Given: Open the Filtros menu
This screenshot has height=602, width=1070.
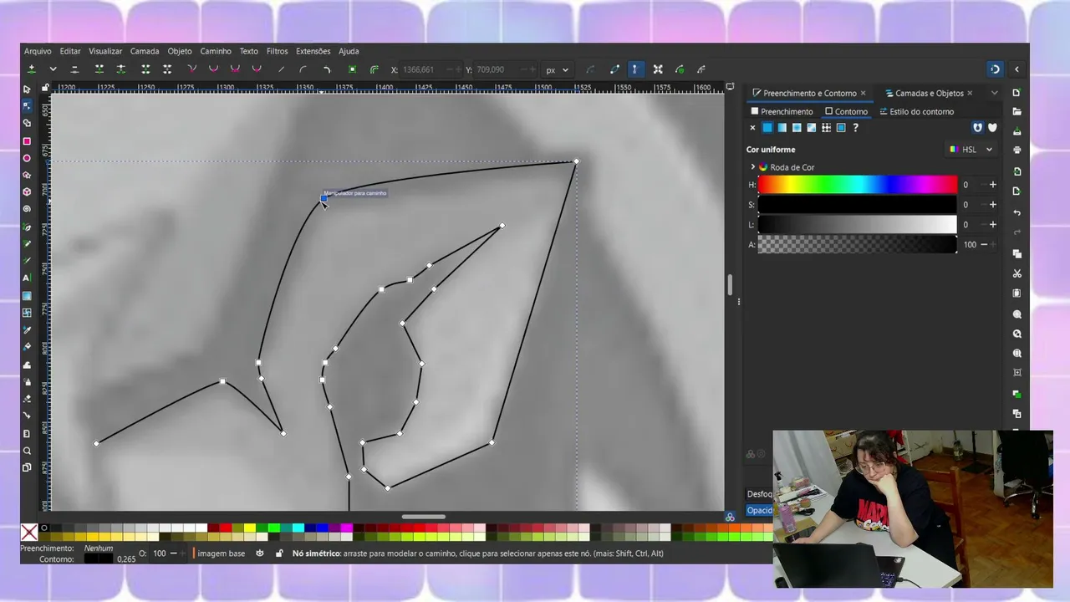Looking at the screenshot, I should (x=277, y=51).
